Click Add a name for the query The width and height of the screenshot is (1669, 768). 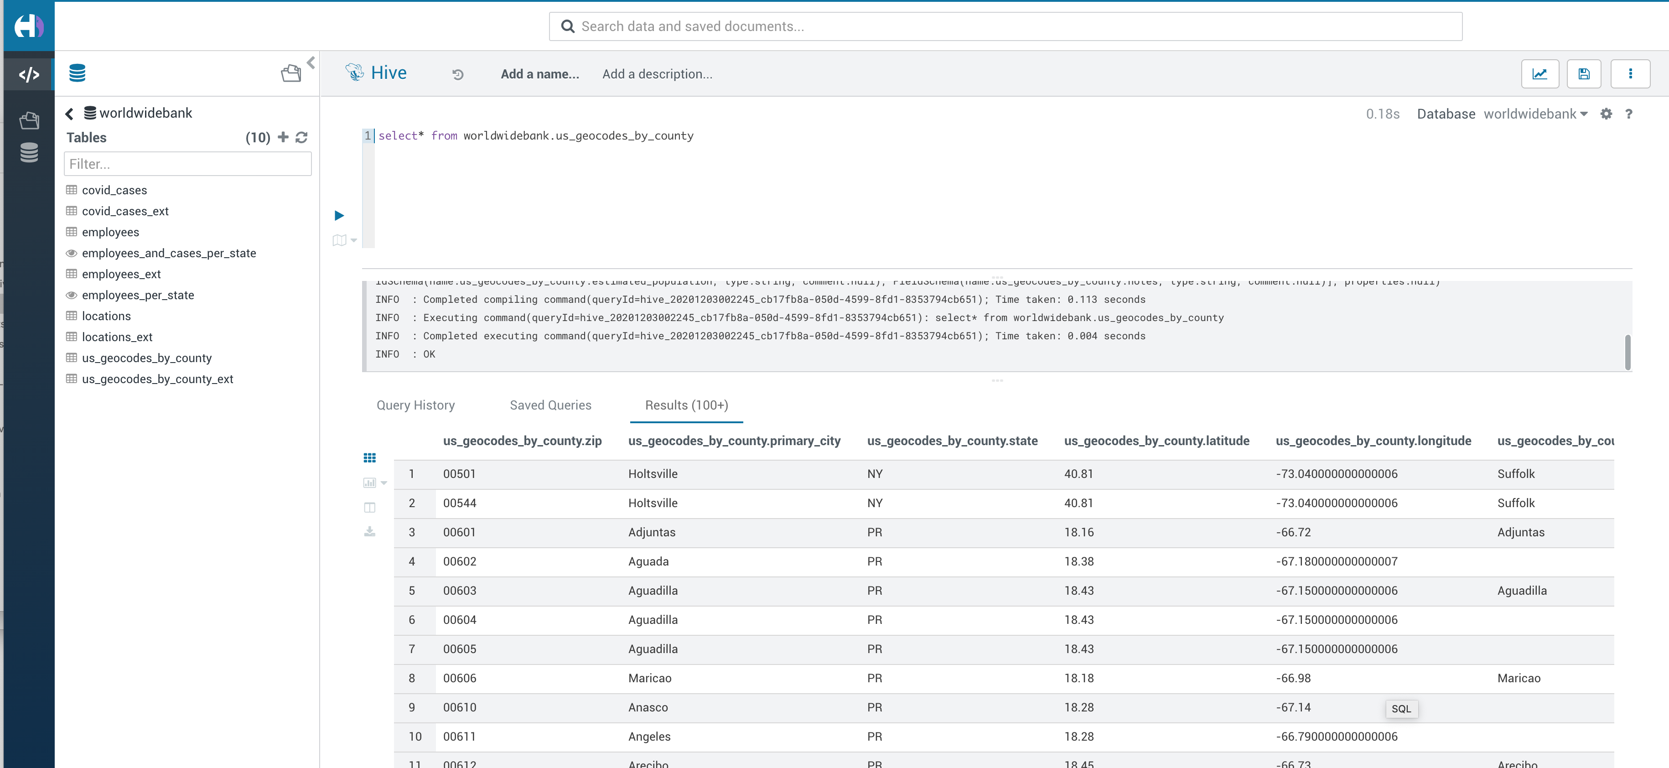point(540,74)
